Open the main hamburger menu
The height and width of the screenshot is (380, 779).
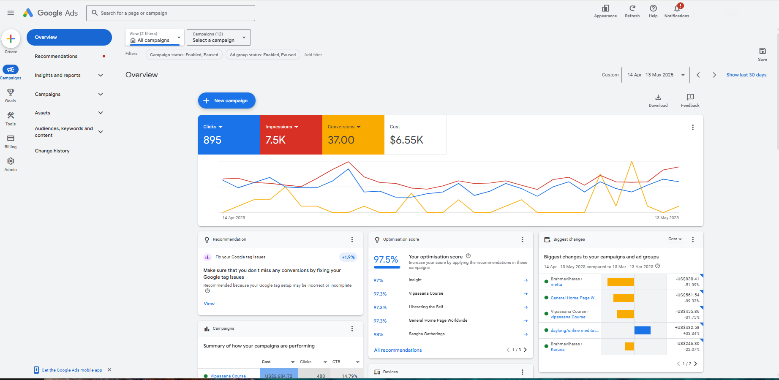coord(11,13)
